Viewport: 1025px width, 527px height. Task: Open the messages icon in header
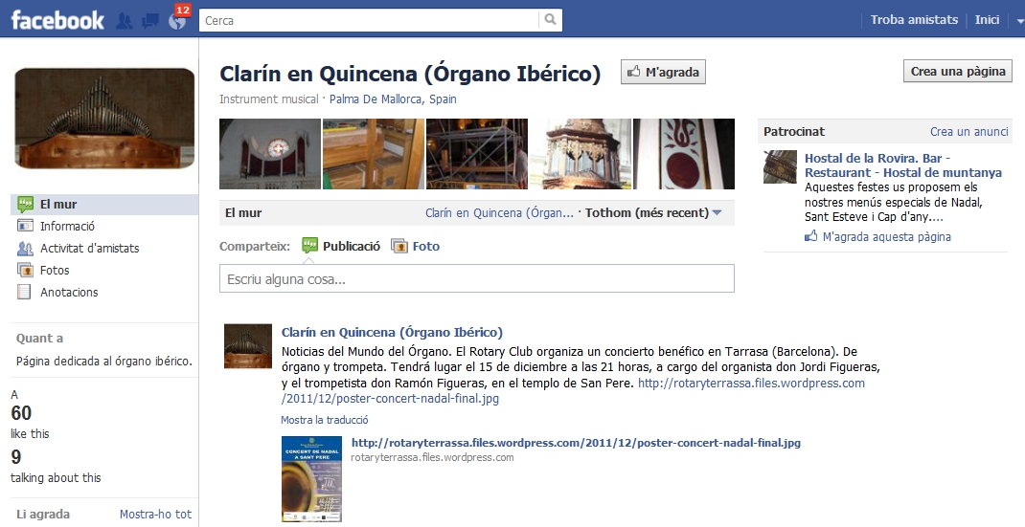[x=150, y=20]
